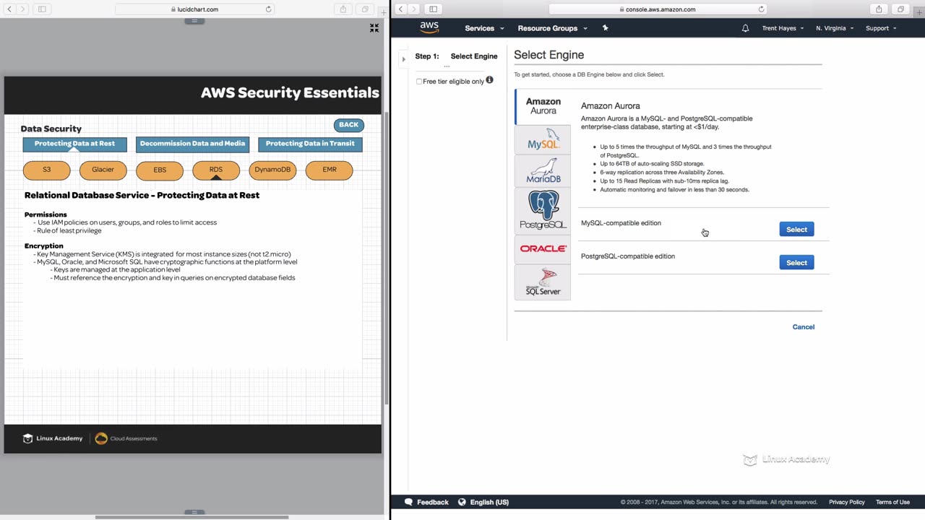Select the PostgreSQL engine tab
Screen dimensions: 925x520
[x=543, y=210]
